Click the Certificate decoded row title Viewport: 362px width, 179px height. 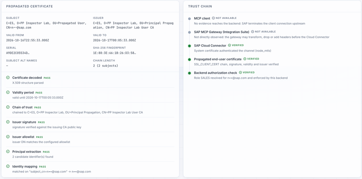27,78
